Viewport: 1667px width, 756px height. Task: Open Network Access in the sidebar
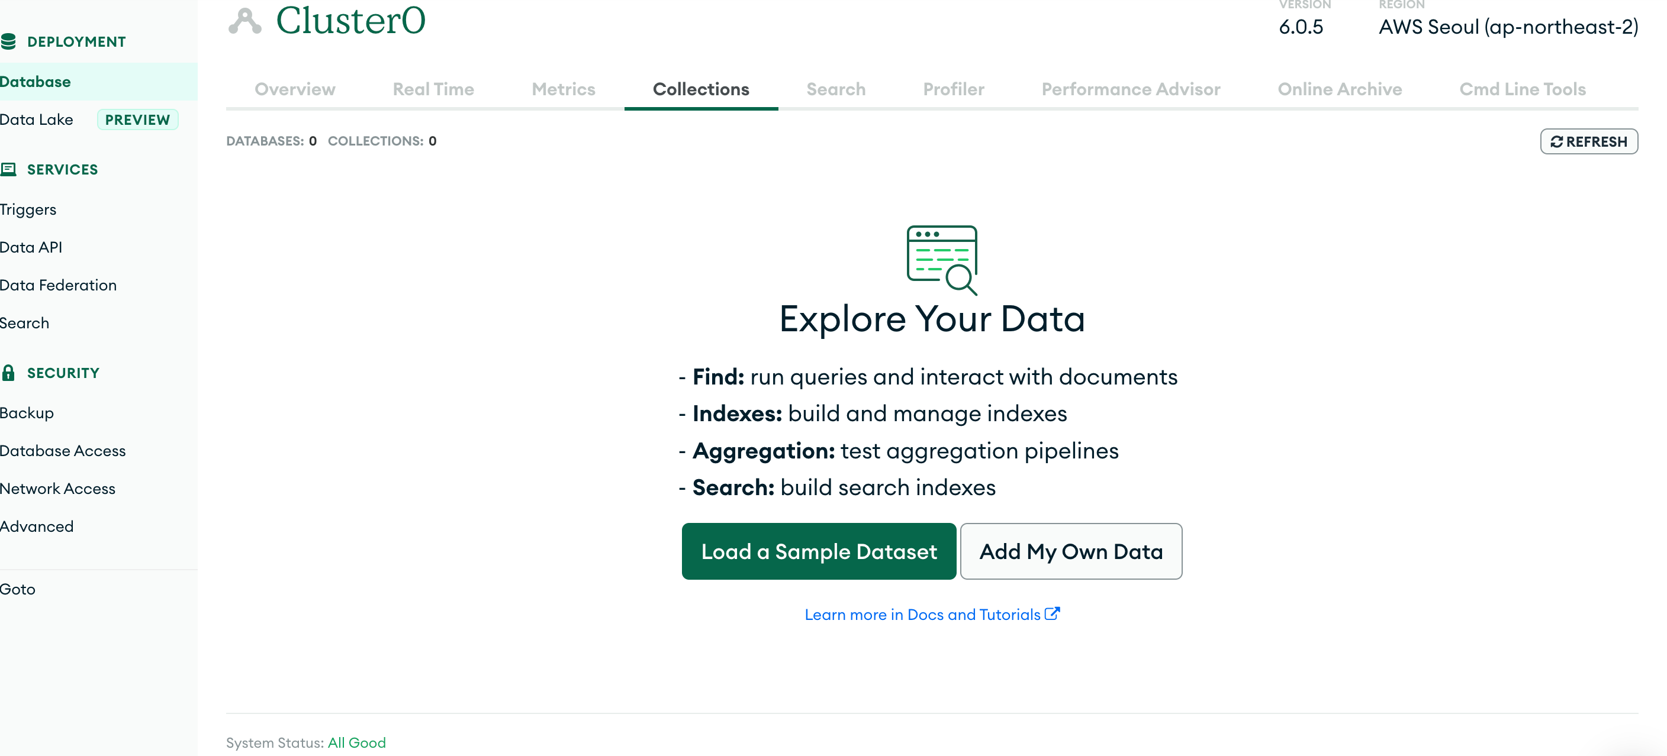coord(57,488)
